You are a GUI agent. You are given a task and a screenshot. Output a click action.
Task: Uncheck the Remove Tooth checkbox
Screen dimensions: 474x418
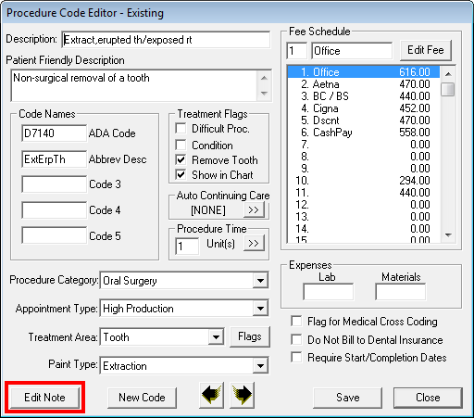[181, 159]
